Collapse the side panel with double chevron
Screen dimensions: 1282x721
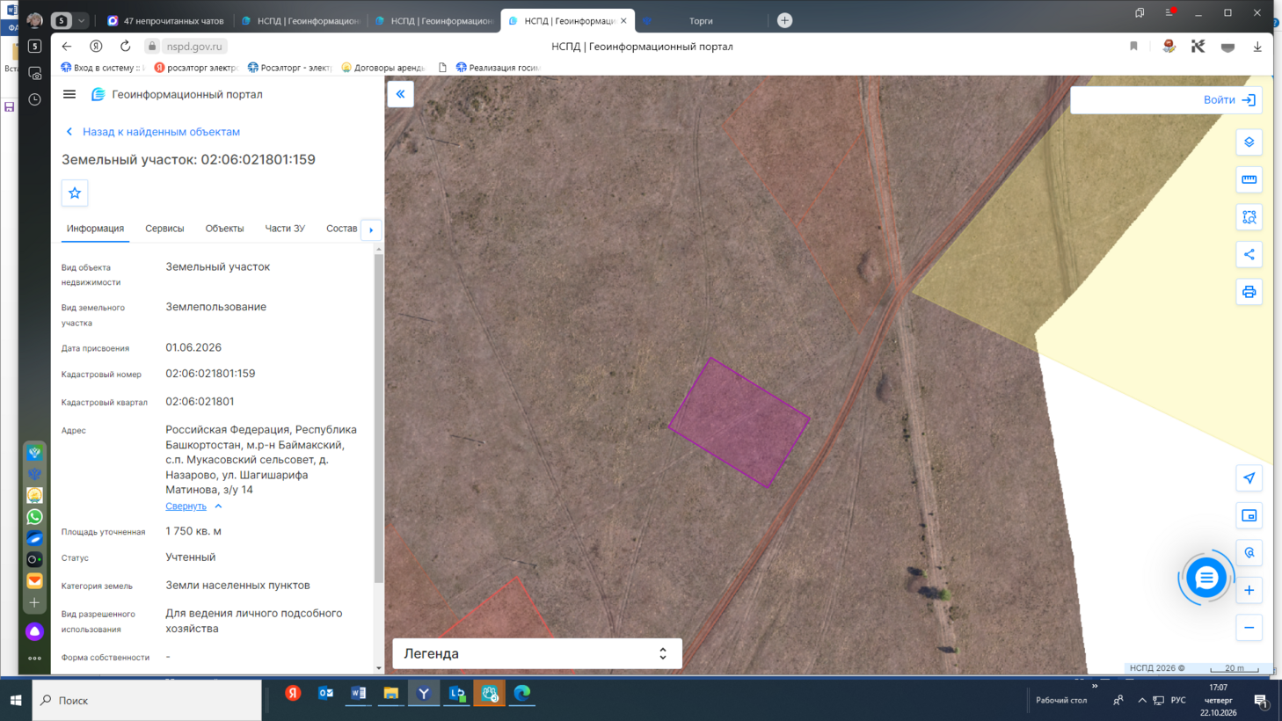pos(400,94)
